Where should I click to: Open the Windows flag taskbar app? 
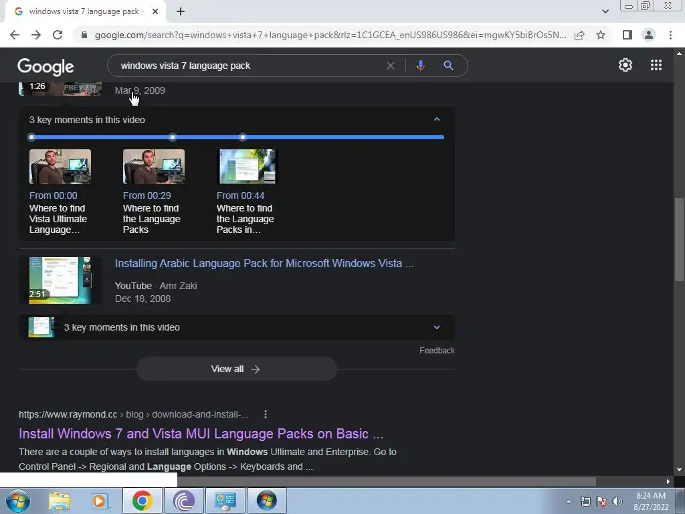tap(267, 501)
